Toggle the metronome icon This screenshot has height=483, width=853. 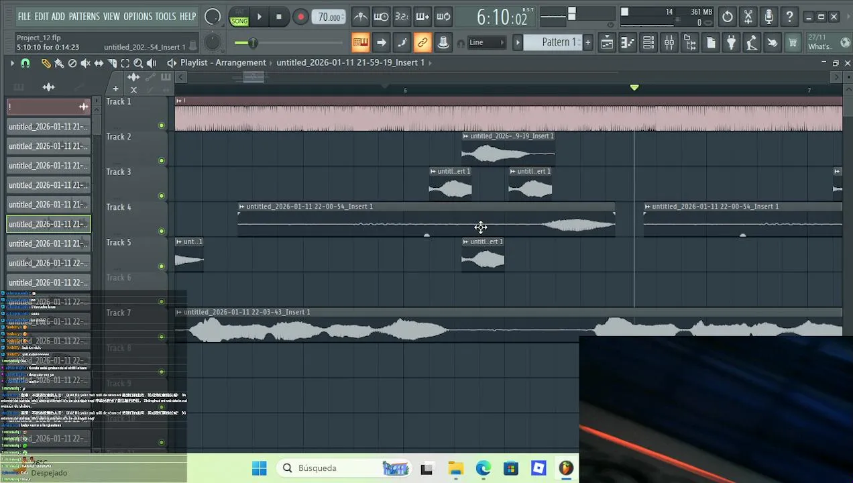[x=361, y=17]
